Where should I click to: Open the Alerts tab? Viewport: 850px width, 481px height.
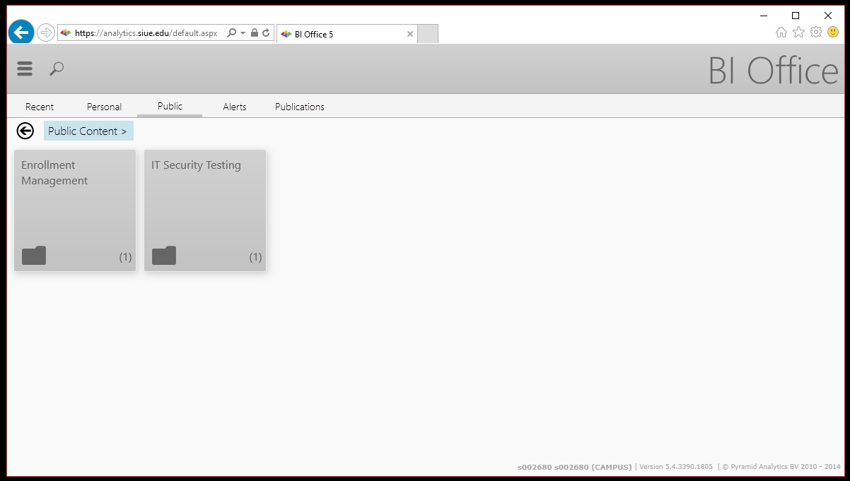click(234, 107)
